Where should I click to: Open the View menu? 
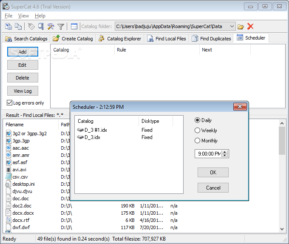click(x=23, y=16)
